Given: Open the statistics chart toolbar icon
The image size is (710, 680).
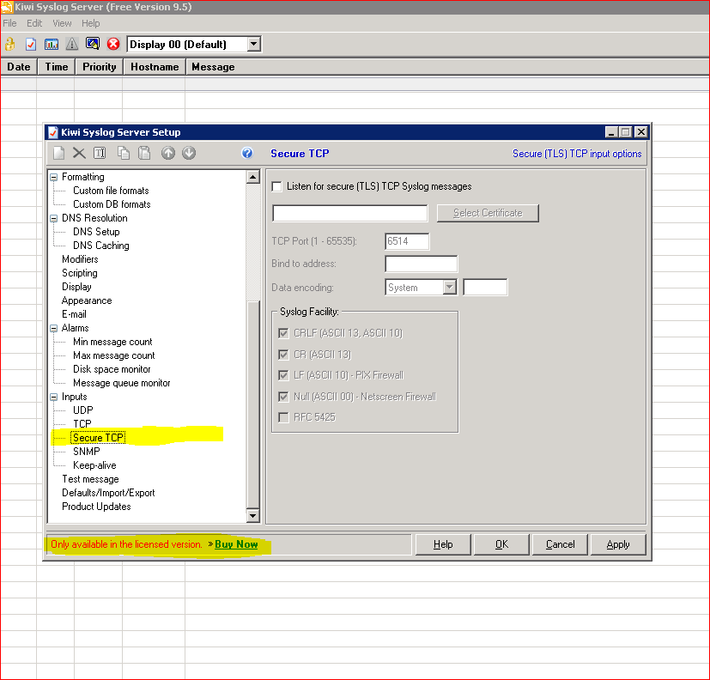Looking at the screenshot, I should click(x=52, y=44).
